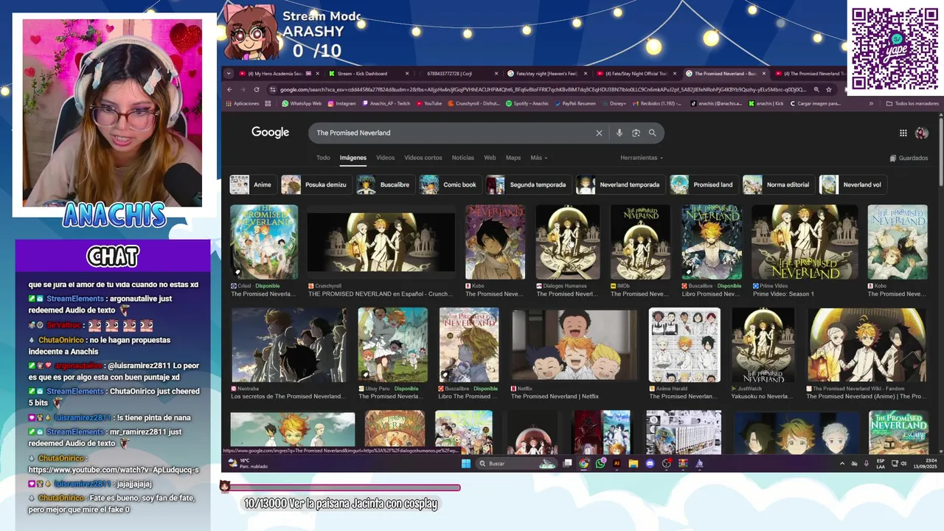Viewport: 944px width, 531px height.
Task: Open WhatsApp from the taskbar
Action: pos(600,463)
